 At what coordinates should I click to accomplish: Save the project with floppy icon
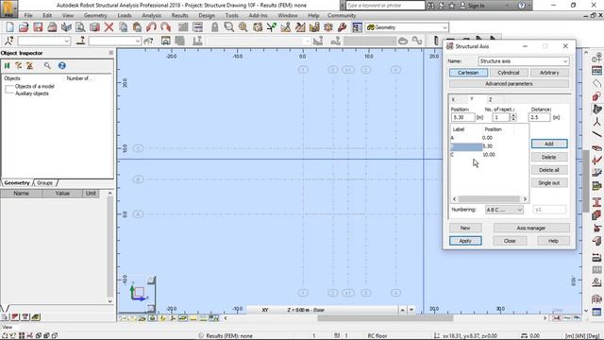38,27
